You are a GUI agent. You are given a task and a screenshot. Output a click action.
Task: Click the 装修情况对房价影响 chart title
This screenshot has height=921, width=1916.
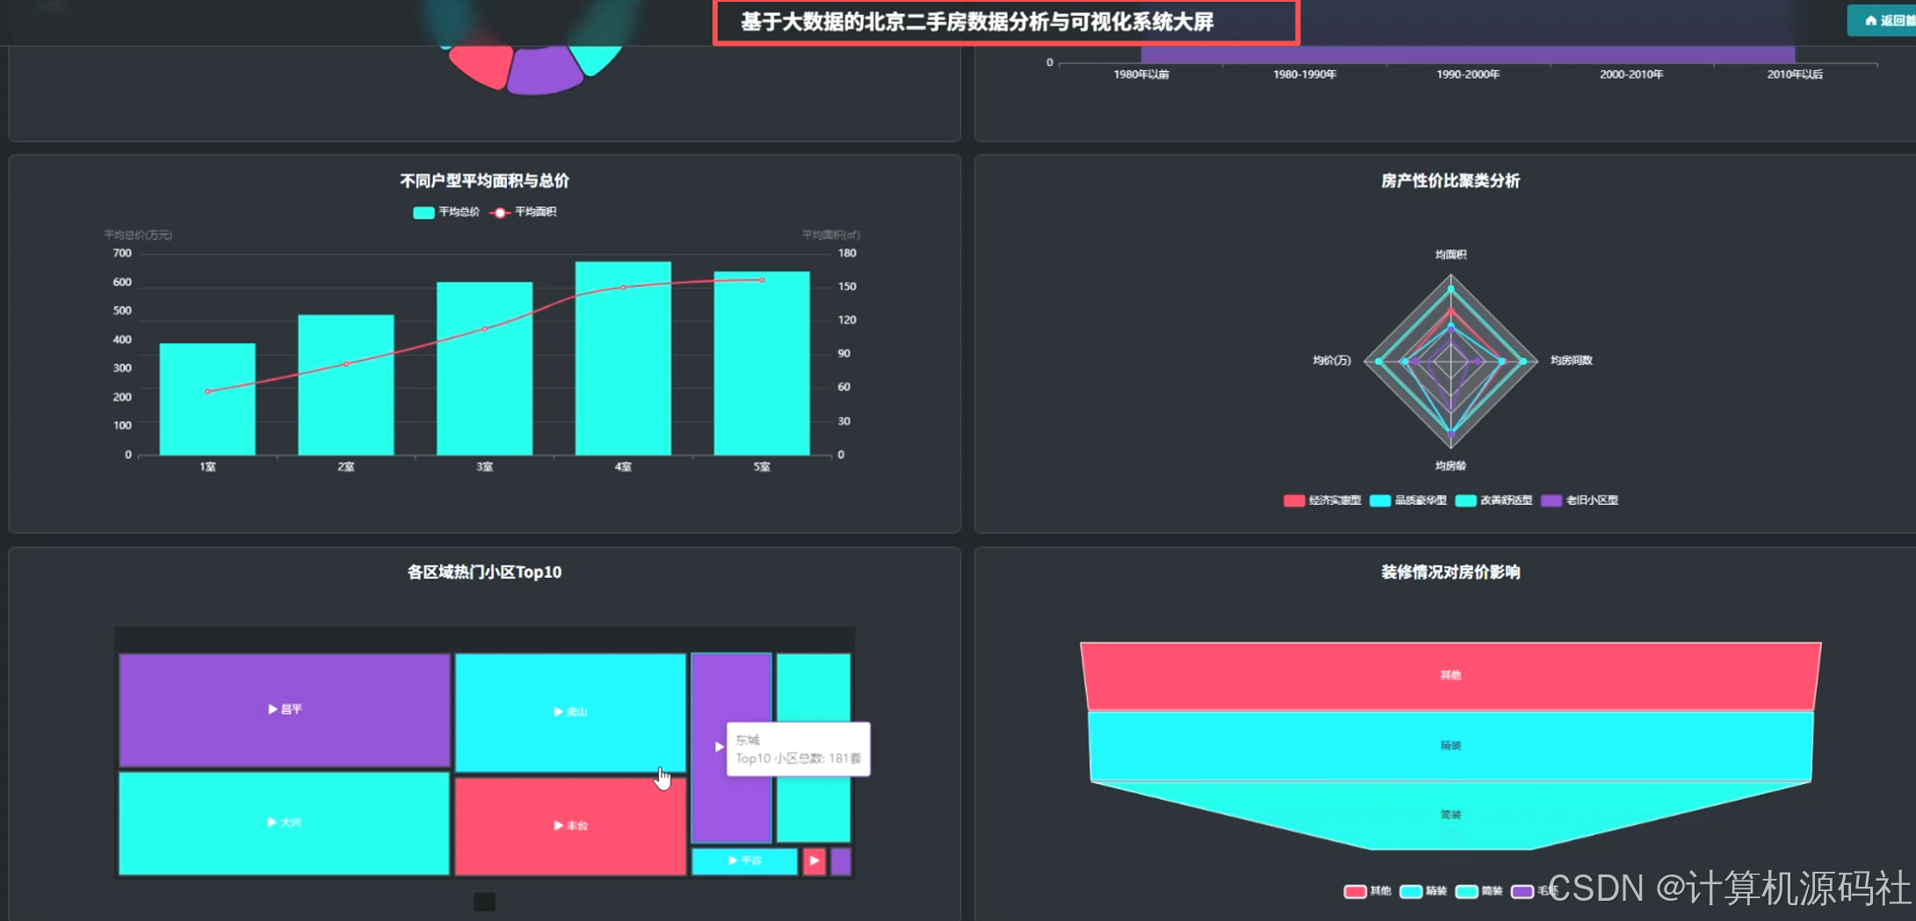click(1450, 572)
